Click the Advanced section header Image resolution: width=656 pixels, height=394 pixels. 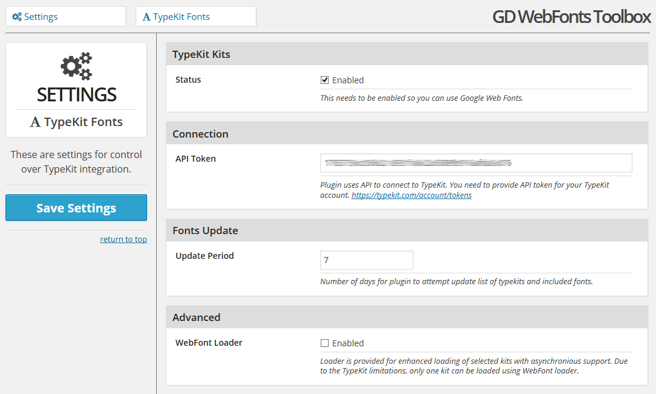tap(406, 317)
